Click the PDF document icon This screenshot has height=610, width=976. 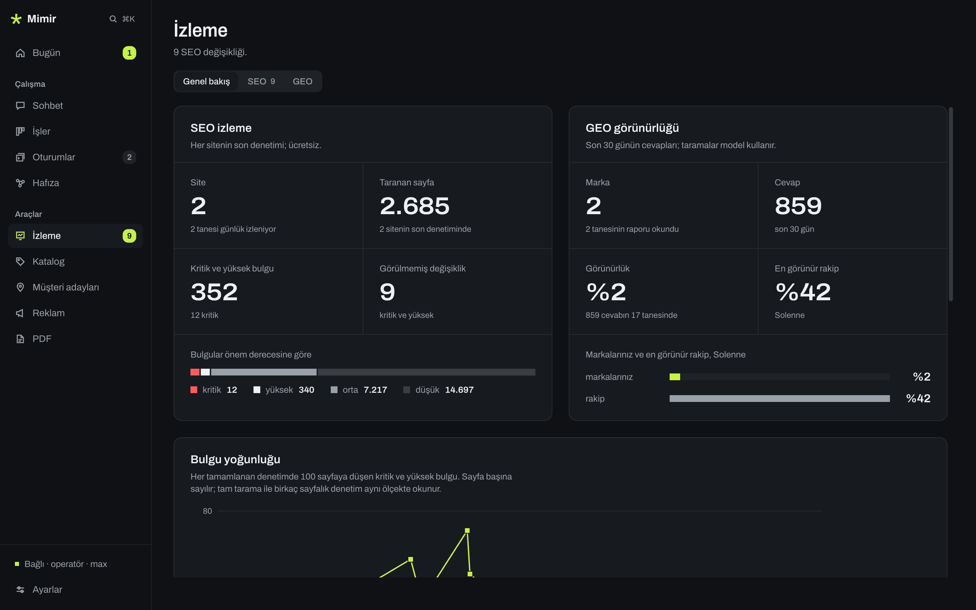pos(20,339)
